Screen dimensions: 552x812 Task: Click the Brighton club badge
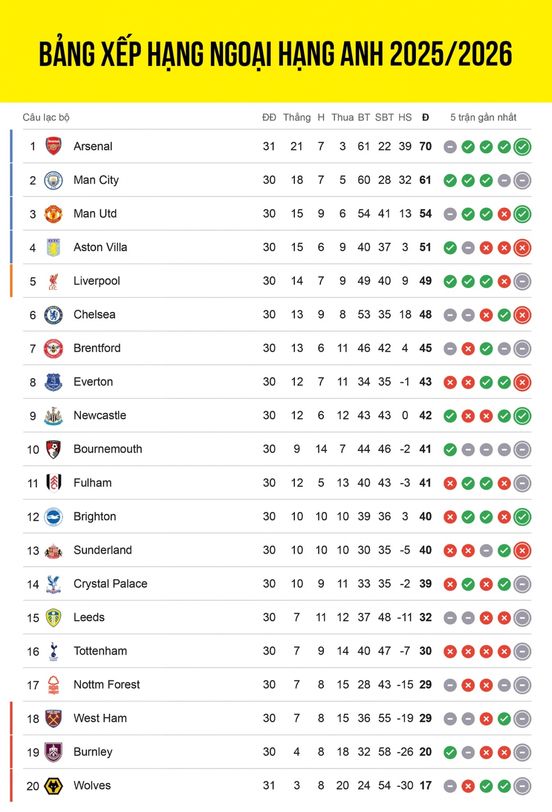point(53,517)
